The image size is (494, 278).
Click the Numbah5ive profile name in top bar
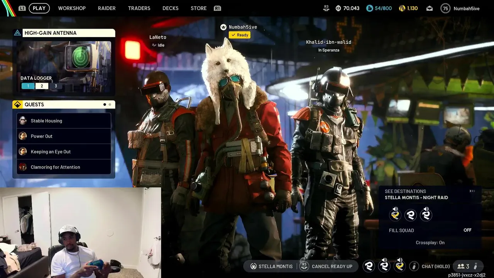pos(467,8)
